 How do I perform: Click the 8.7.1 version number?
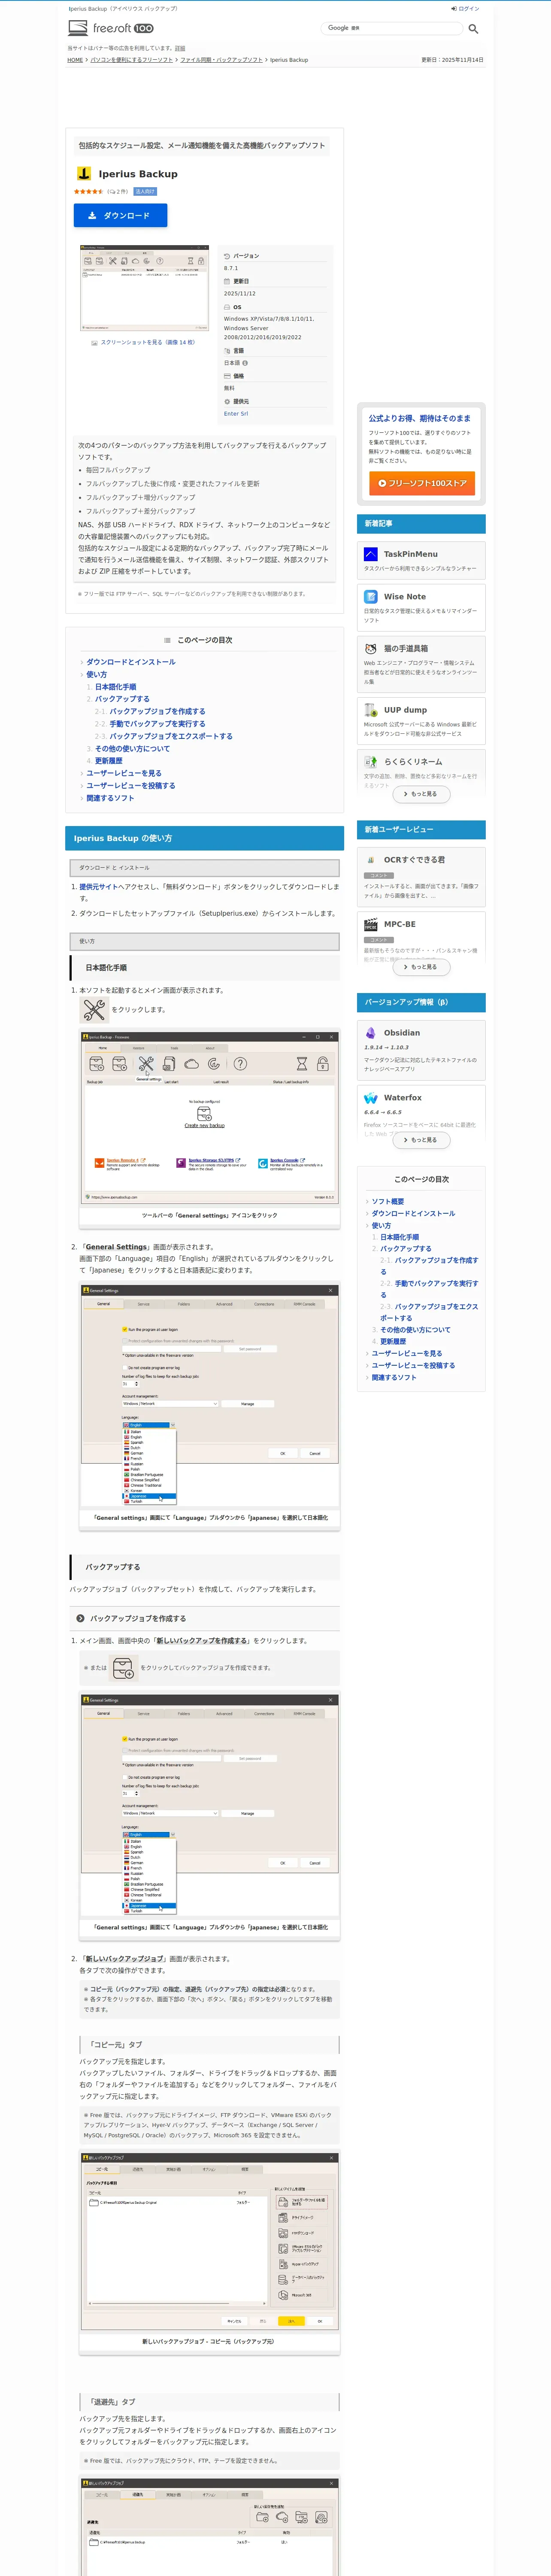(x=231, y=268)
